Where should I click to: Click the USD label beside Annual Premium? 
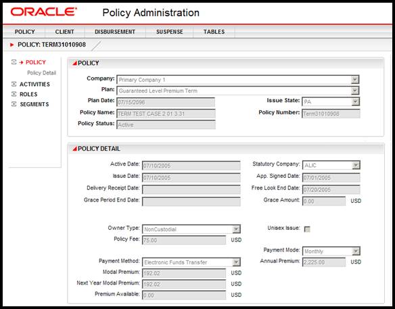(x=356, y=262)
